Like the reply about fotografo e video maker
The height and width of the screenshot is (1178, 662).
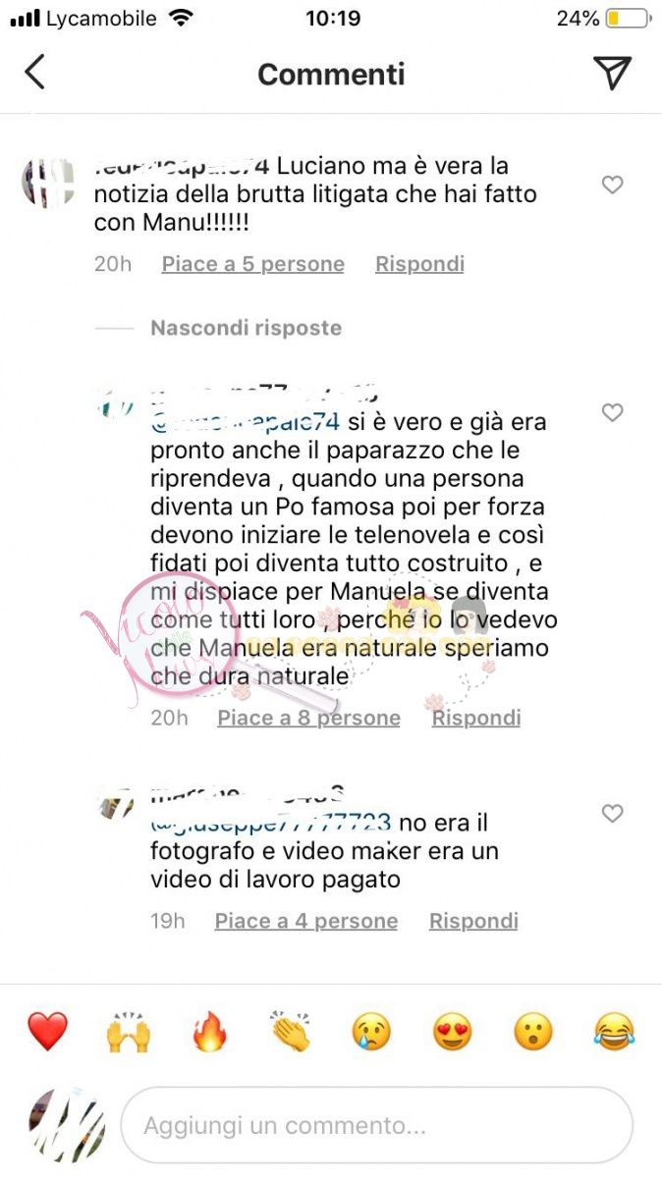coord(612,814)
